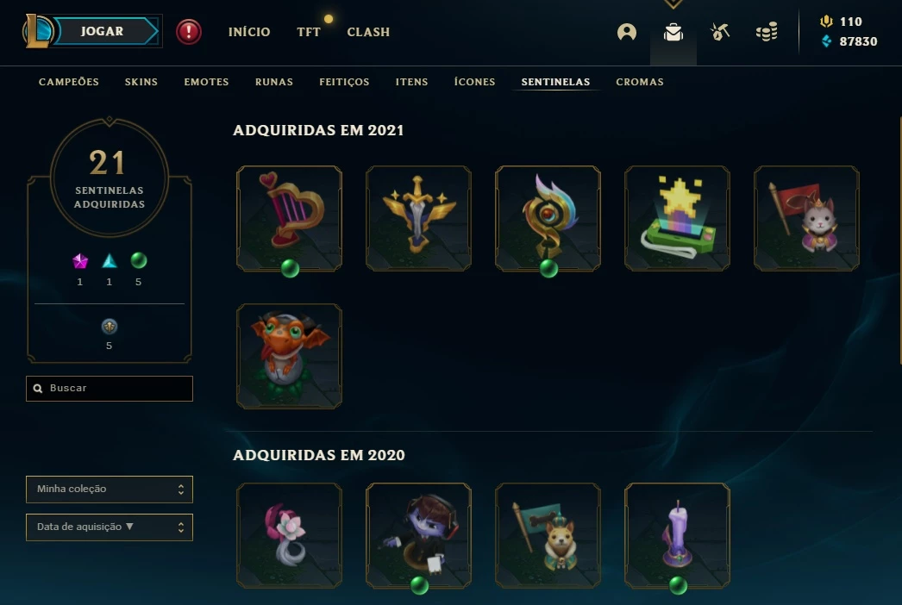This screenshot has width=902, height=605.
Task: Click the Jogar play button
Action: tap(103, 31)
